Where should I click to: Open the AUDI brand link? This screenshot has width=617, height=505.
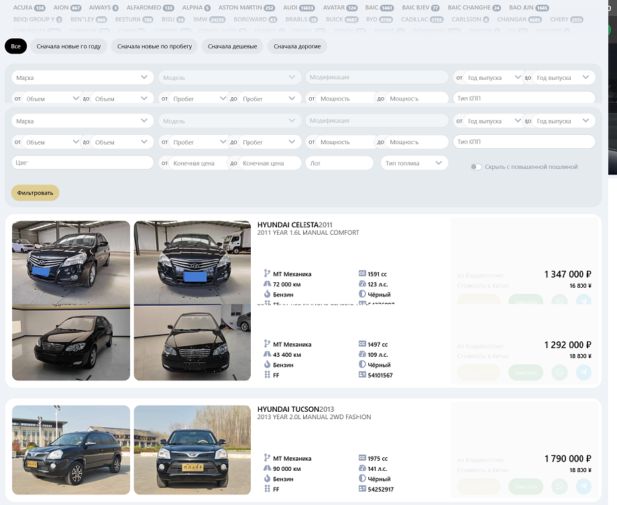pos(298,7)
